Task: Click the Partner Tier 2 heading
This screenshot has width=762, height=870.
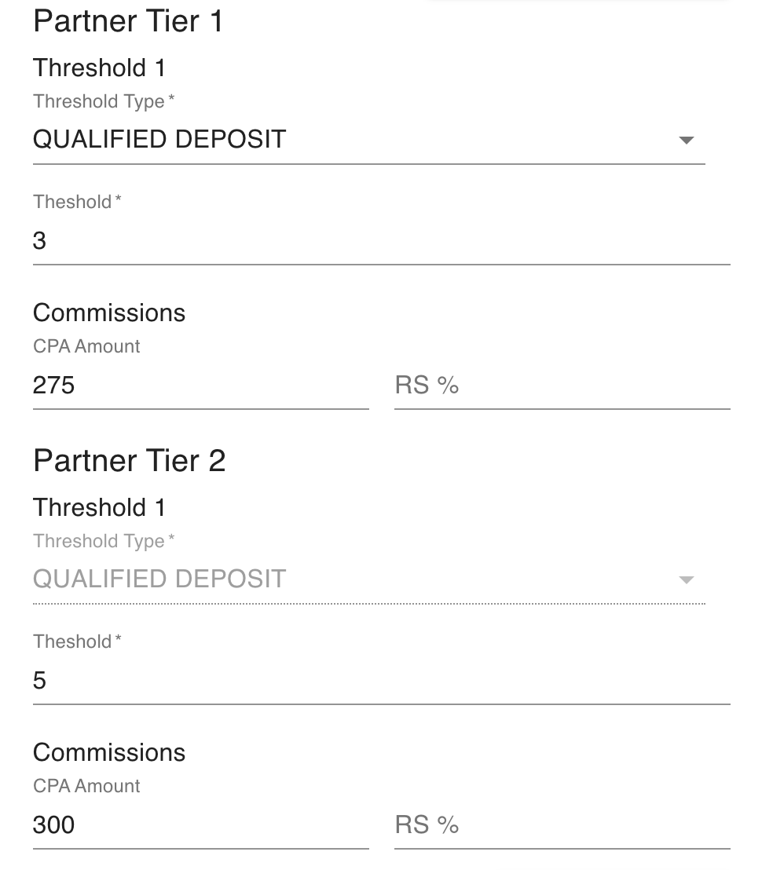Action: [130, 461]
